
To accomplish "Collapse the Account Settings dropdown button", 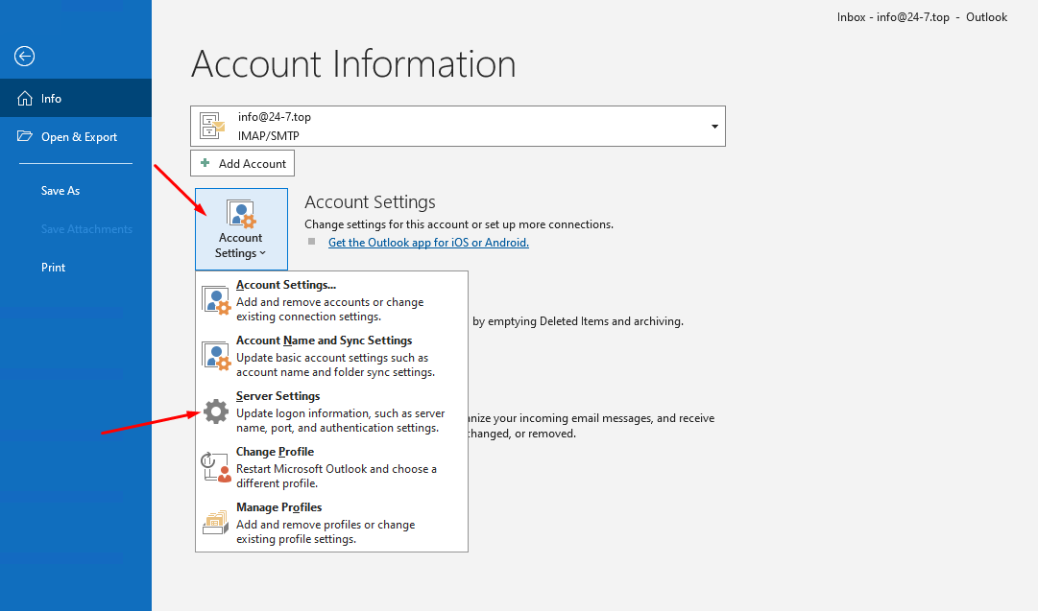I will [240, 229].
